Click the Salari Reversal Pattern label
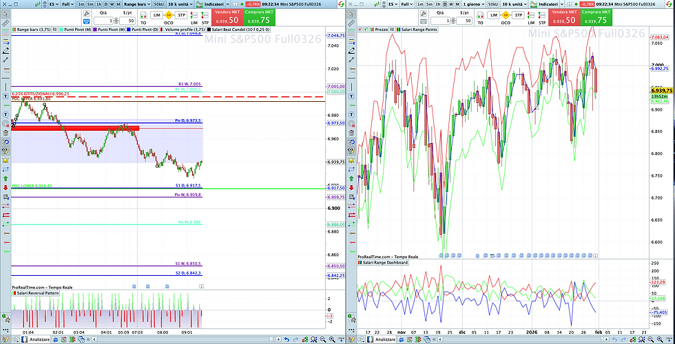The height and width of the screenshot is (344, 675). [35, 293]
